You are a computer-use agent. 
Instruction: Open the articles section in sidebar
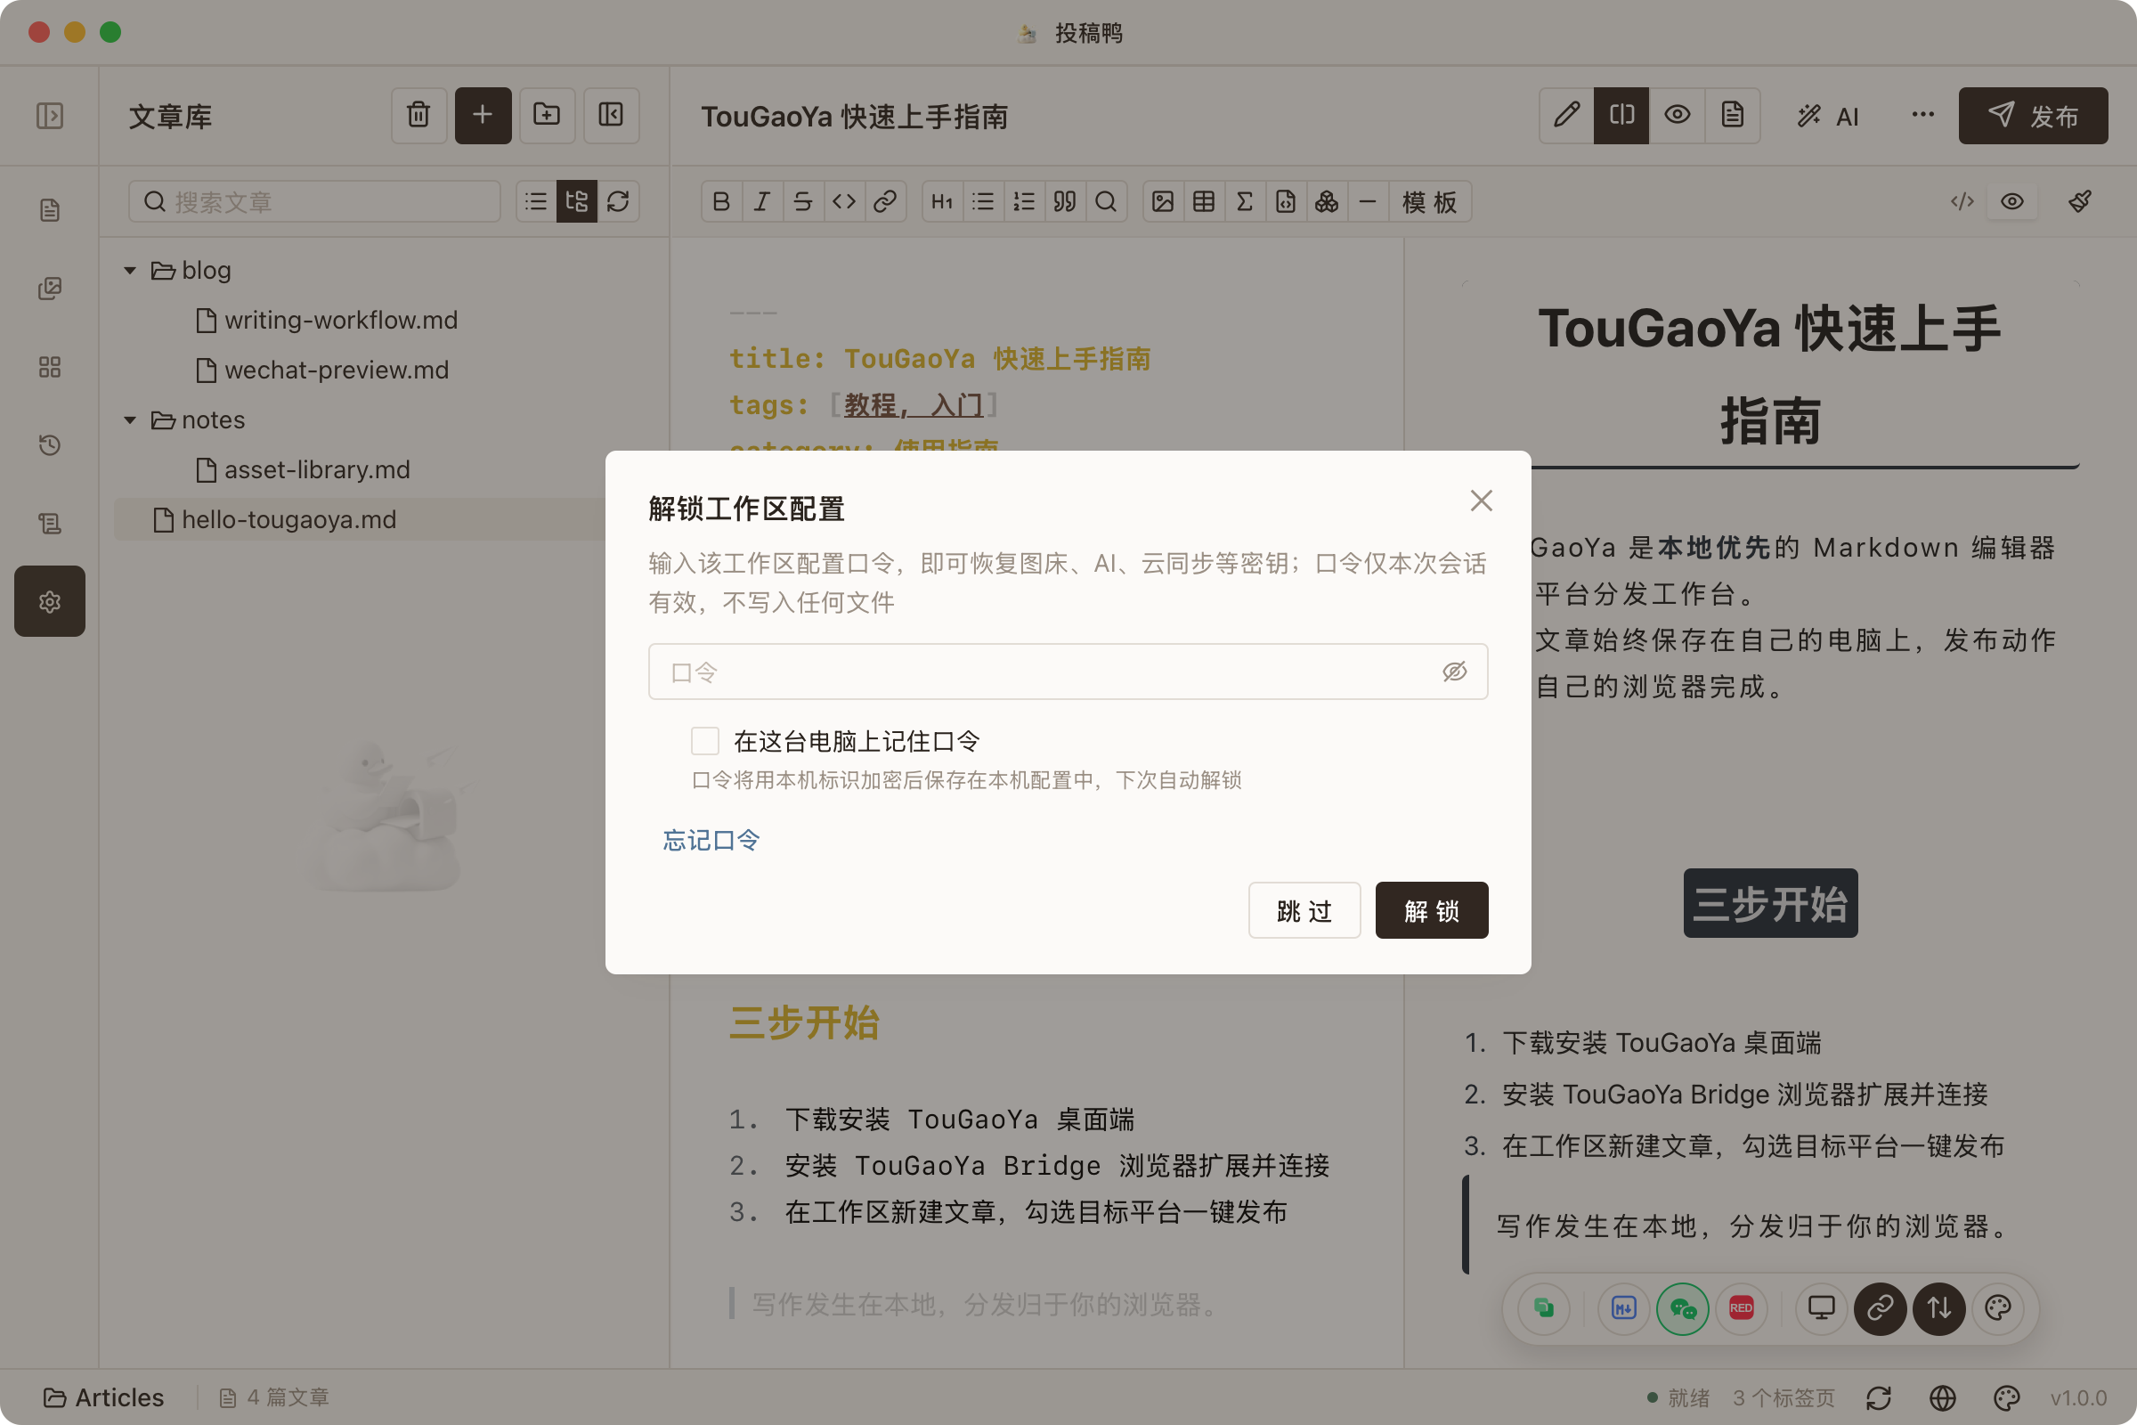point(50,210)
